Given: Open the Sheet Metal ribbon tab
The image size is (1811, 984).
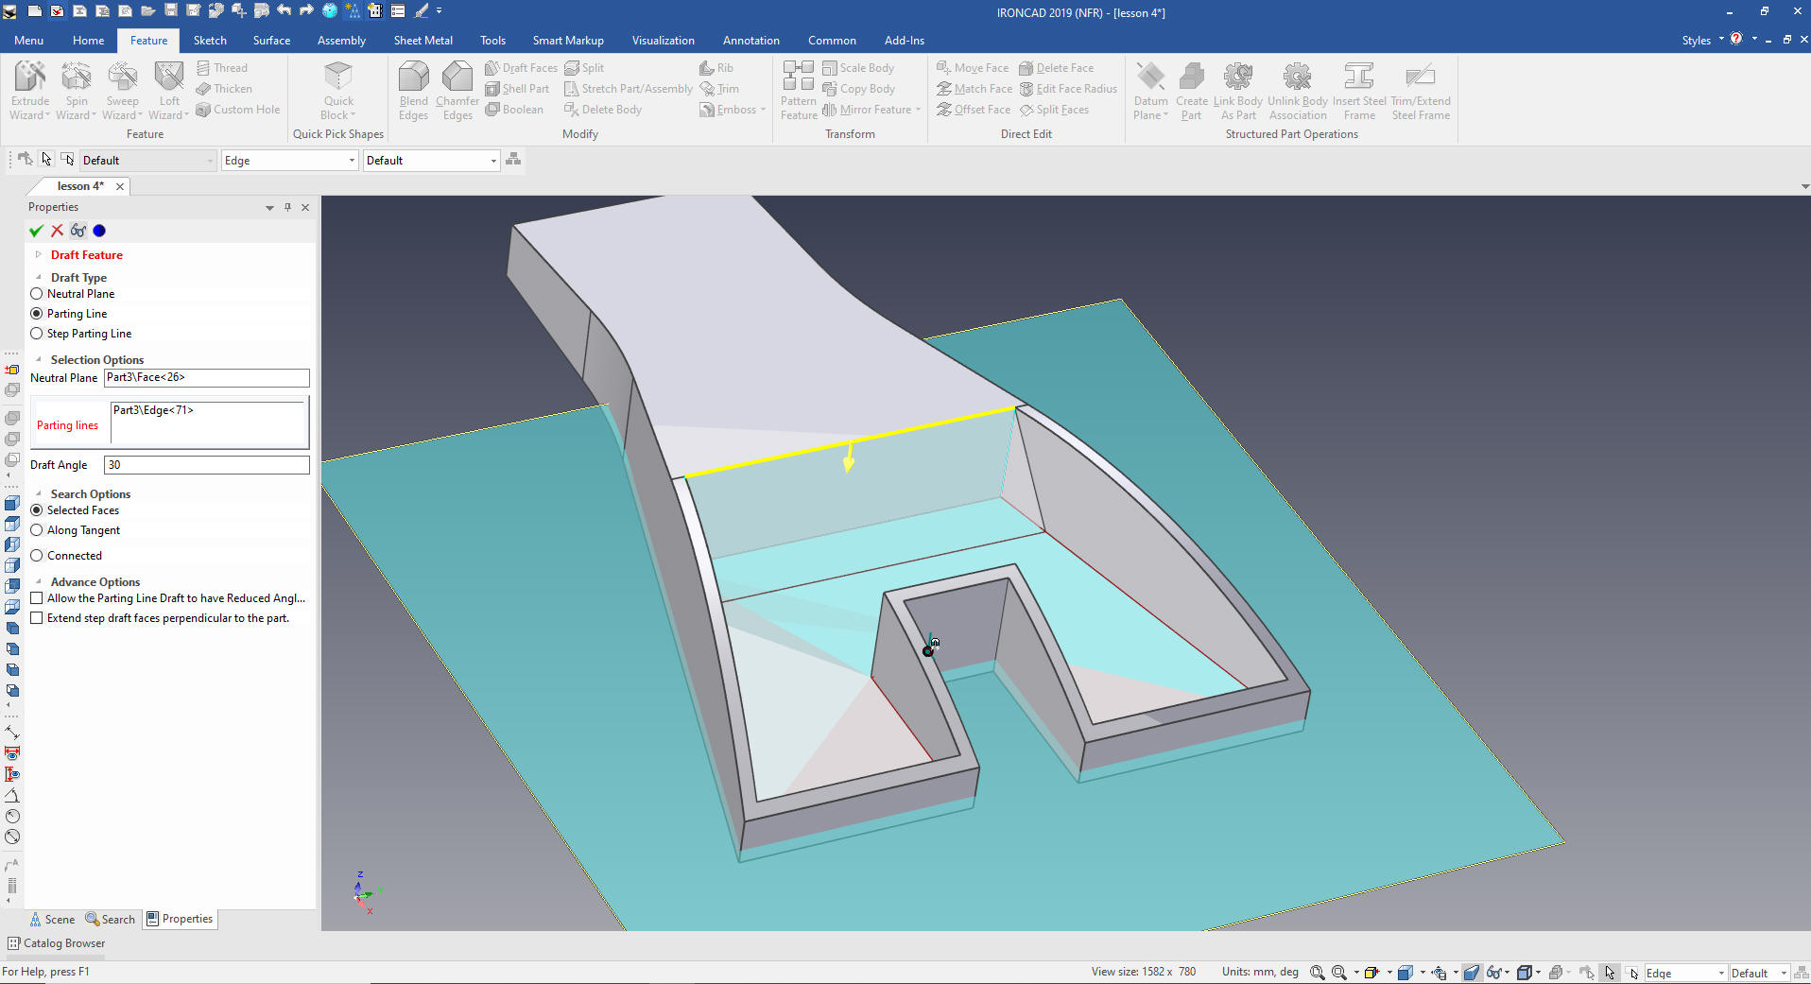Looking at the screenshot, I should 423,41.
